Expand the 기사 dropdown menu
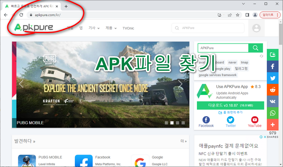Viewport: 283px width, 167px height. pyautogui.click(x=94, y=28)
